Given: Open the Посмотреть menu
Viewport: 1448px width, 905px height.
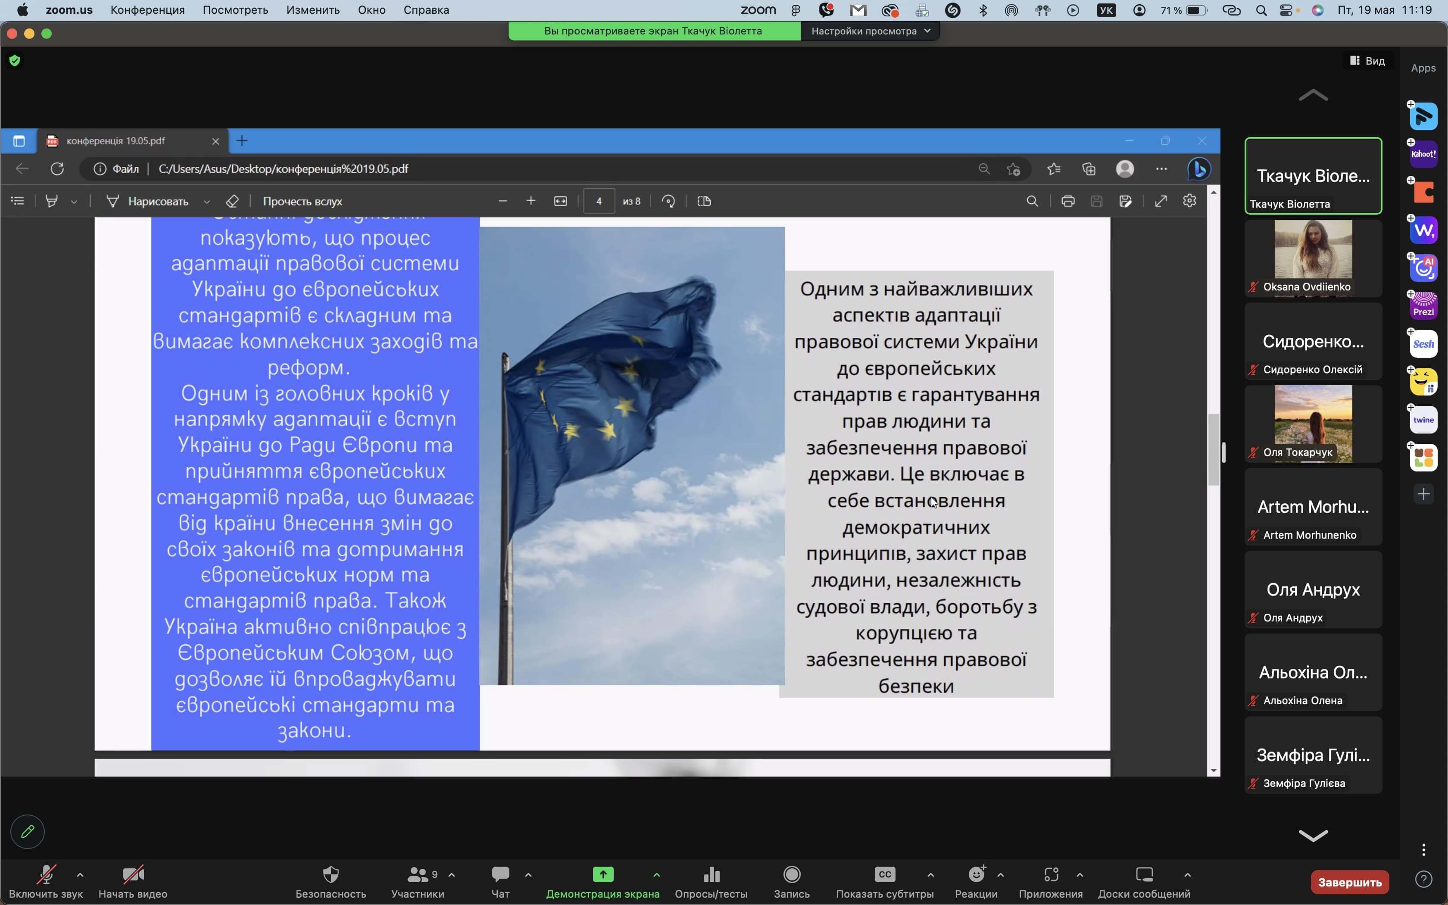Looking at the screenshot, I should tap(235, 10).
